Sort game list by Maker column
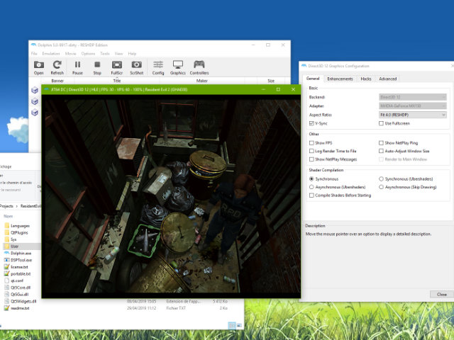This screenshot has height=340, width=454. [201, 81]
